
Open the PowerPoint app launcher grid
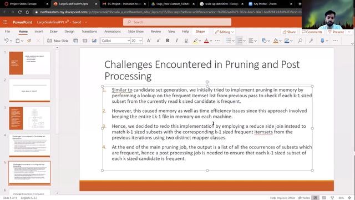click(x=6, y=22)
